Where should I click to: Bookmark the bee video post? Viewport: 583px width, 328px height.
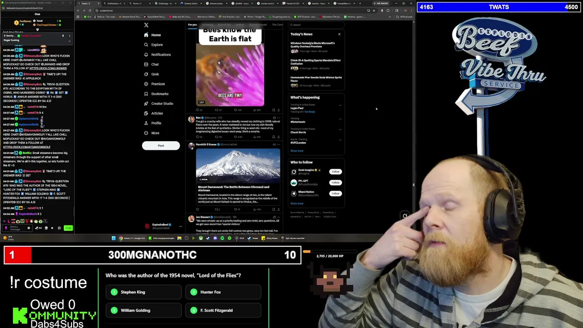[x=273, y=110]
